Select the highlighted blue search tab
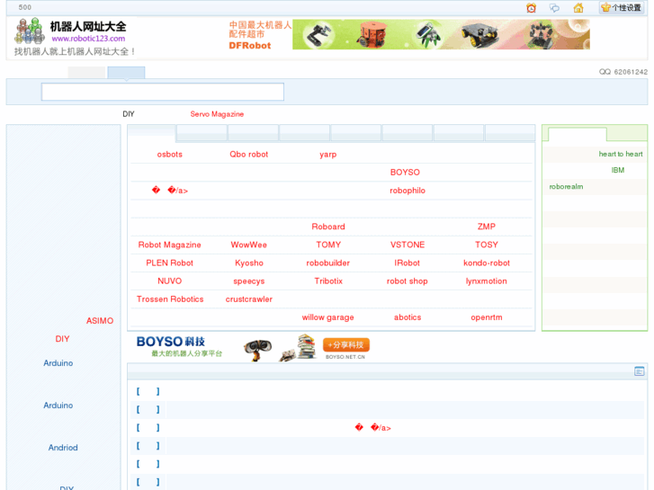Image resolution: width=654 pixels, height=490 pixels. pos(126,73)
